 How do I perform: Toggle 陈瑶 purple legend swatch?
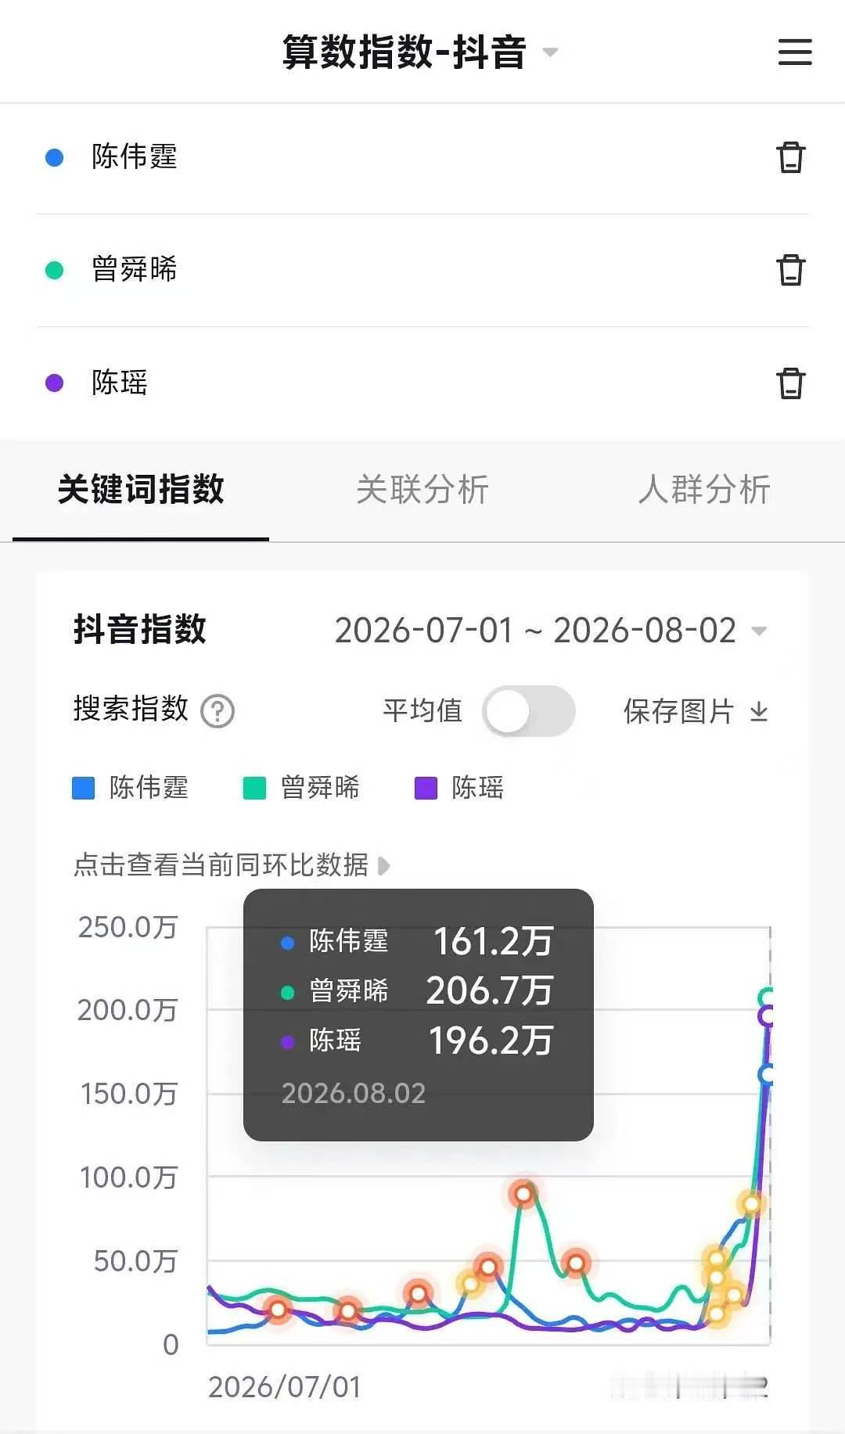click(x=426, y=788)
